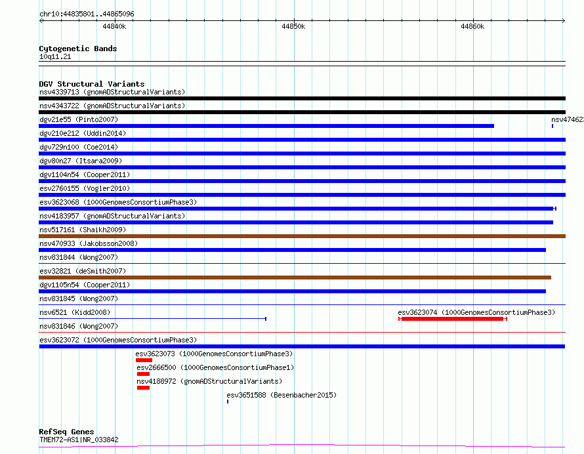Click the nsv831846 (Wong2007) label
The width and height of the screenshot is (584, 454).
pyautogui.click(x=79, y=326)
